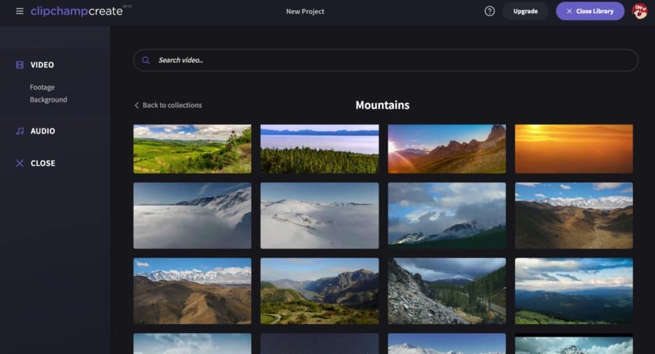The image size is (655, 354).
Task: Click the Back to collections chevron arrow
Action: [x=136, y=105]
